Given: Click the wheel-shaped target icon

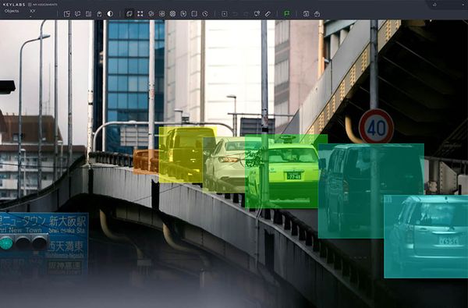Looking at the screenshot, I should click(x=172, y=14).
